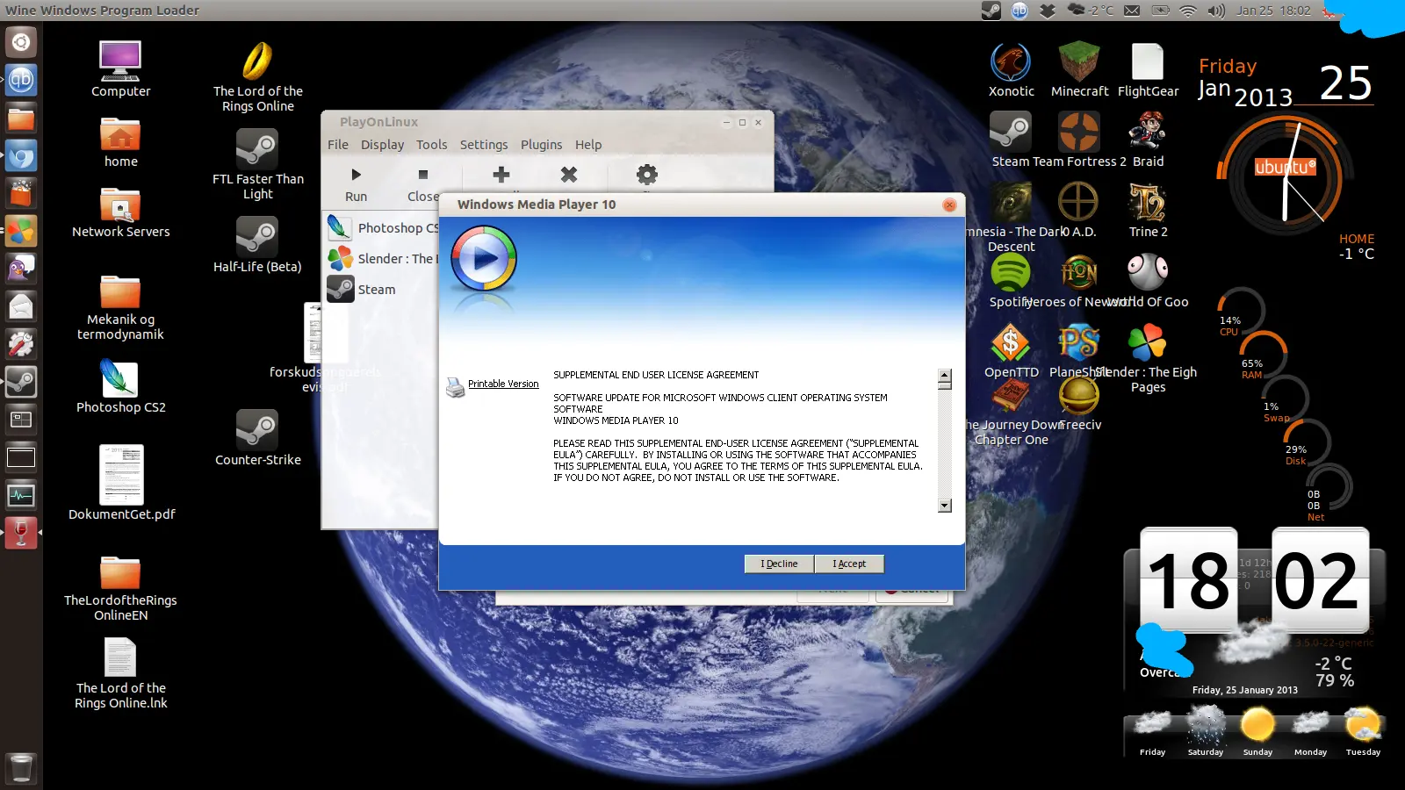Open the Printable Version link

pos(503,384)
